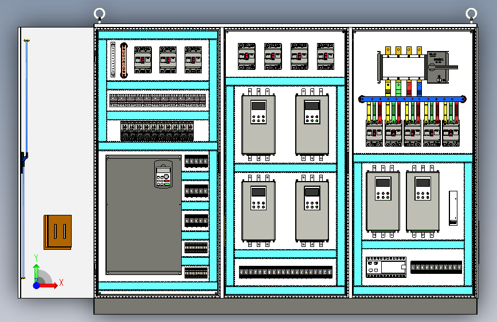
Task: Select the white PLC relay module in right cabinet
Action: (x=386, y=267)
